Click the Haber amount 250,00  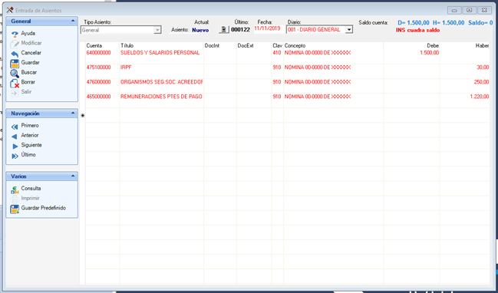click(481, 82)
